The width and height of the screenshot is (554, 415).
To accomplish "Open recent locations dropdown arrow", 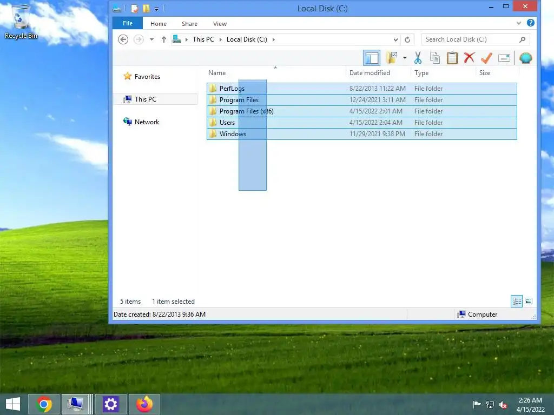I will coord(151,39).
